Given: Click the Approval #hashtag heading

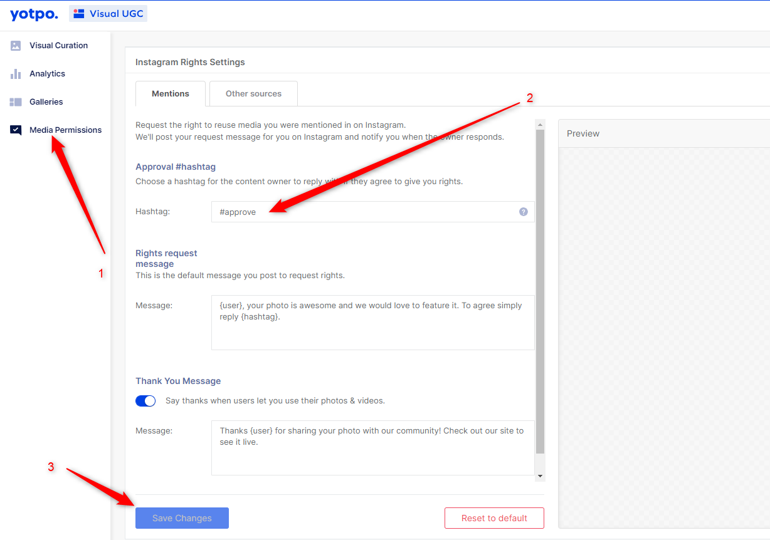Looking at the screenshot, I should pyautogui.click(x=176, y=167).
